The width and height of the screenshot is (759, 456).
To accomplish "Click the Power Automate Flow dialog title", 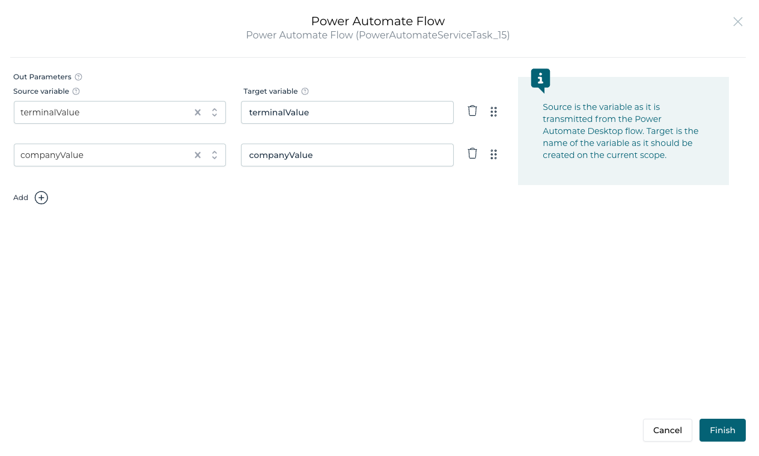I will [x=378, y=21].
